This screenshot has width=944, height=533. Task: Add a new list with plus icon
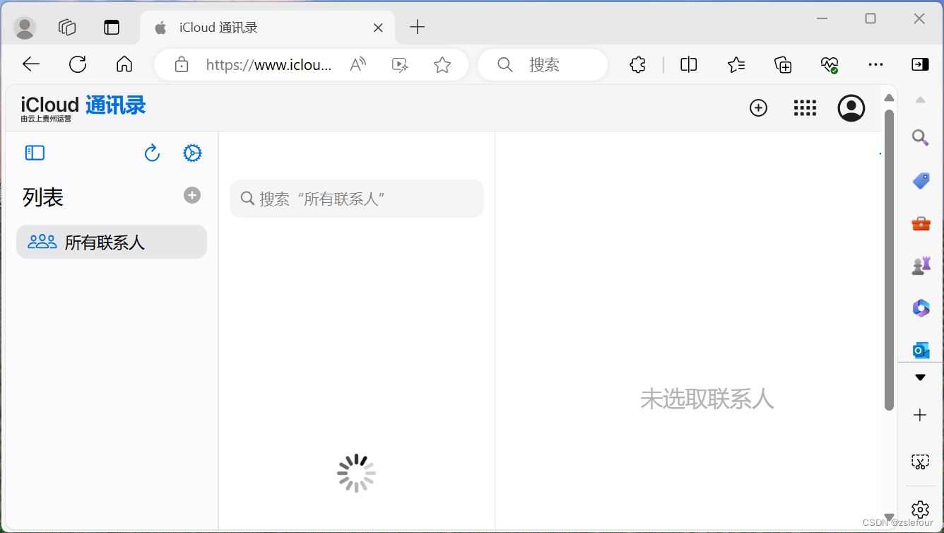pyautogui.click(x=192, y=195)
